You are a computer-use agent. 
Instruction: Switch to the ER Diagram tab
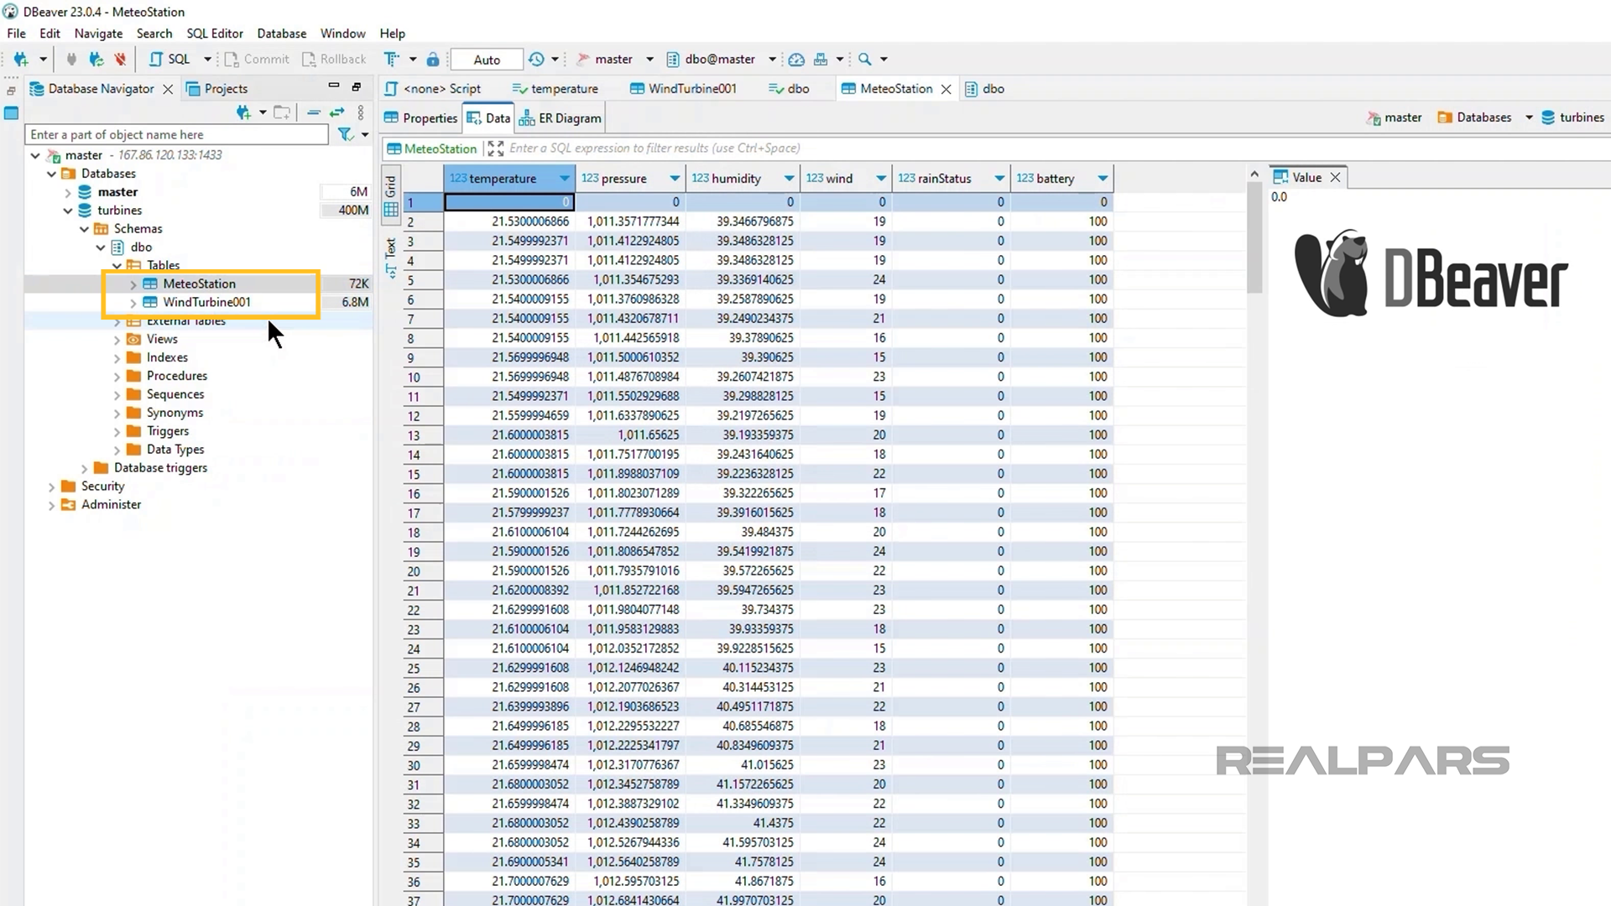click(x=560, y=118)
